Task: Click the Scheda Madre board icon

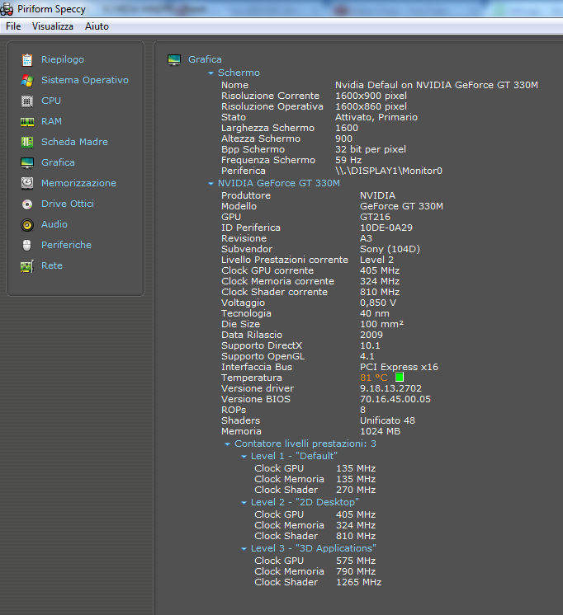Action: [x=27, y=142]
